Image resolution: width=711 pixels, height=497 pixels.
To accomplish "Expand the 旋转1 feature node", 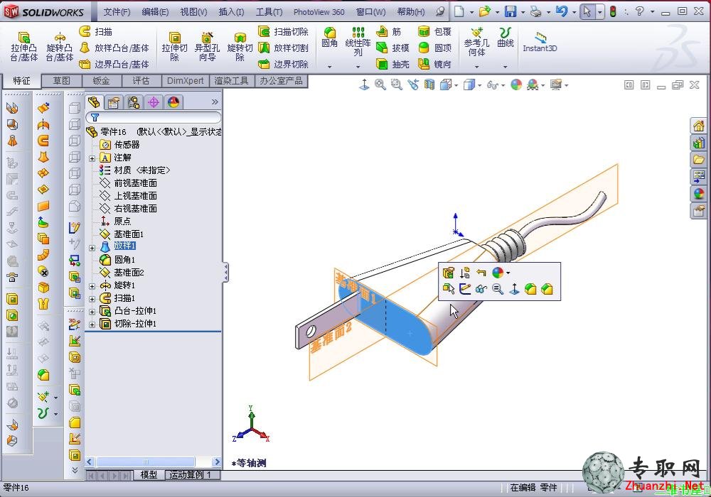I will (x=92, y=286).
